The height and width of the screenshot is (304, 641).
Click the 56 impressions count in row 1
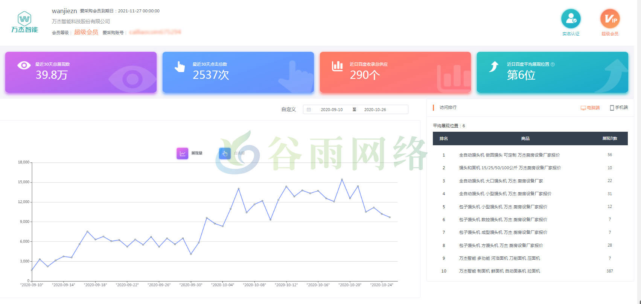click(610, 155)
